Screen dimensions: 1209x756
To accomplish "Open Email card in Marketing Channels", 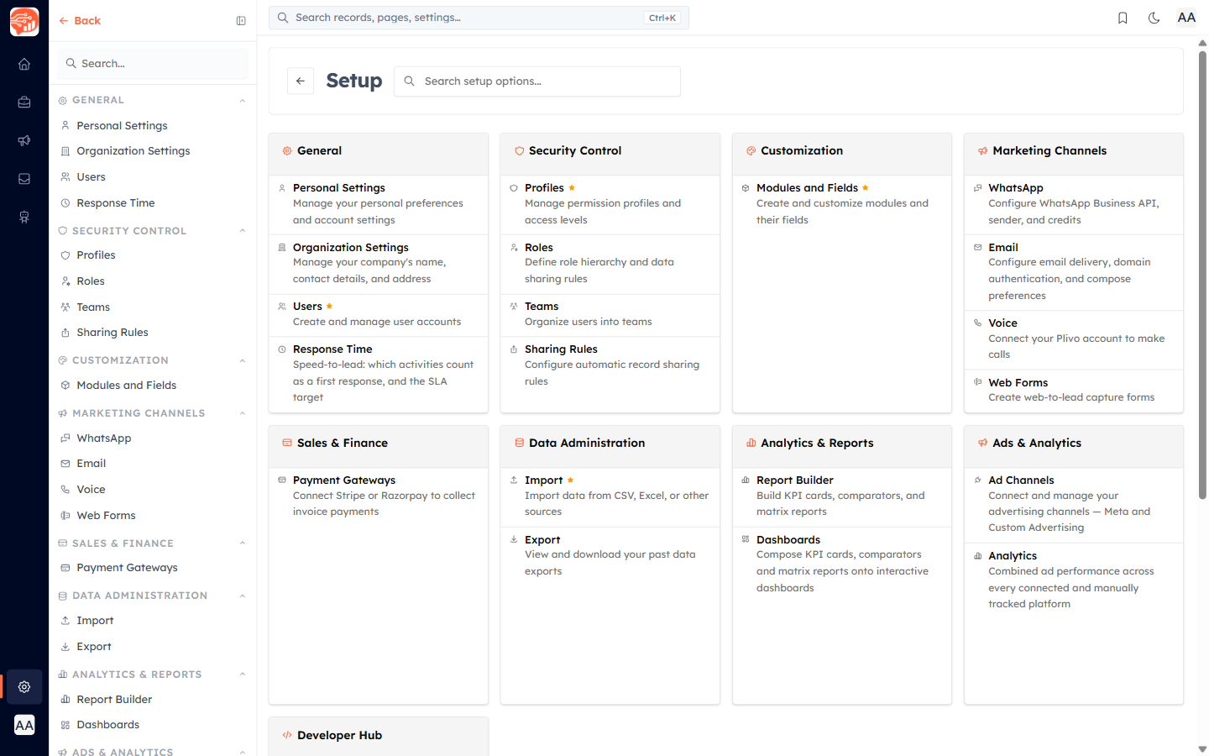I will (x=1074, y=273).
